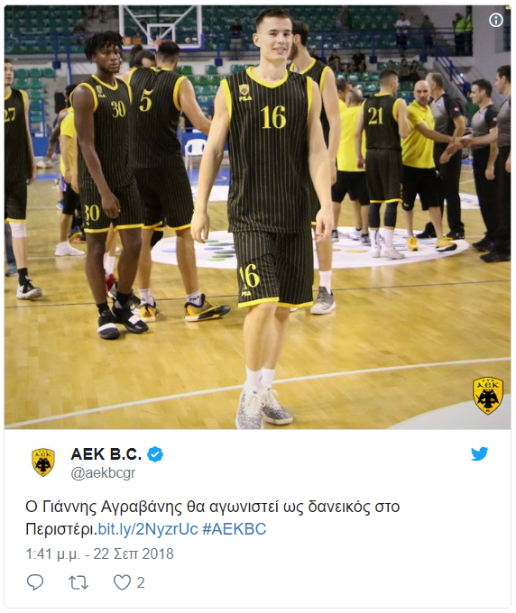Click the blue verified badge
The image size is (516, 613).
click(x=155, y=454)
